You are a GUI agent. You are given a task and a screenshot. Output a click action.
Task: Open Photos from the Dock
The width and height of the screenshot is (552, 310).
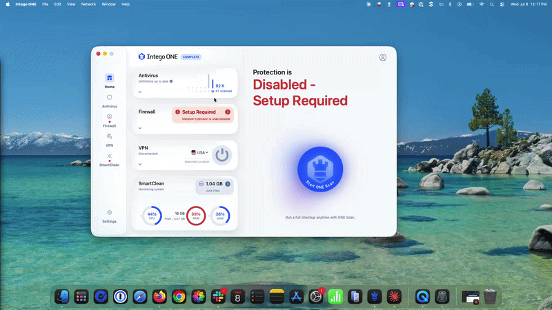[x=199, y=297]
